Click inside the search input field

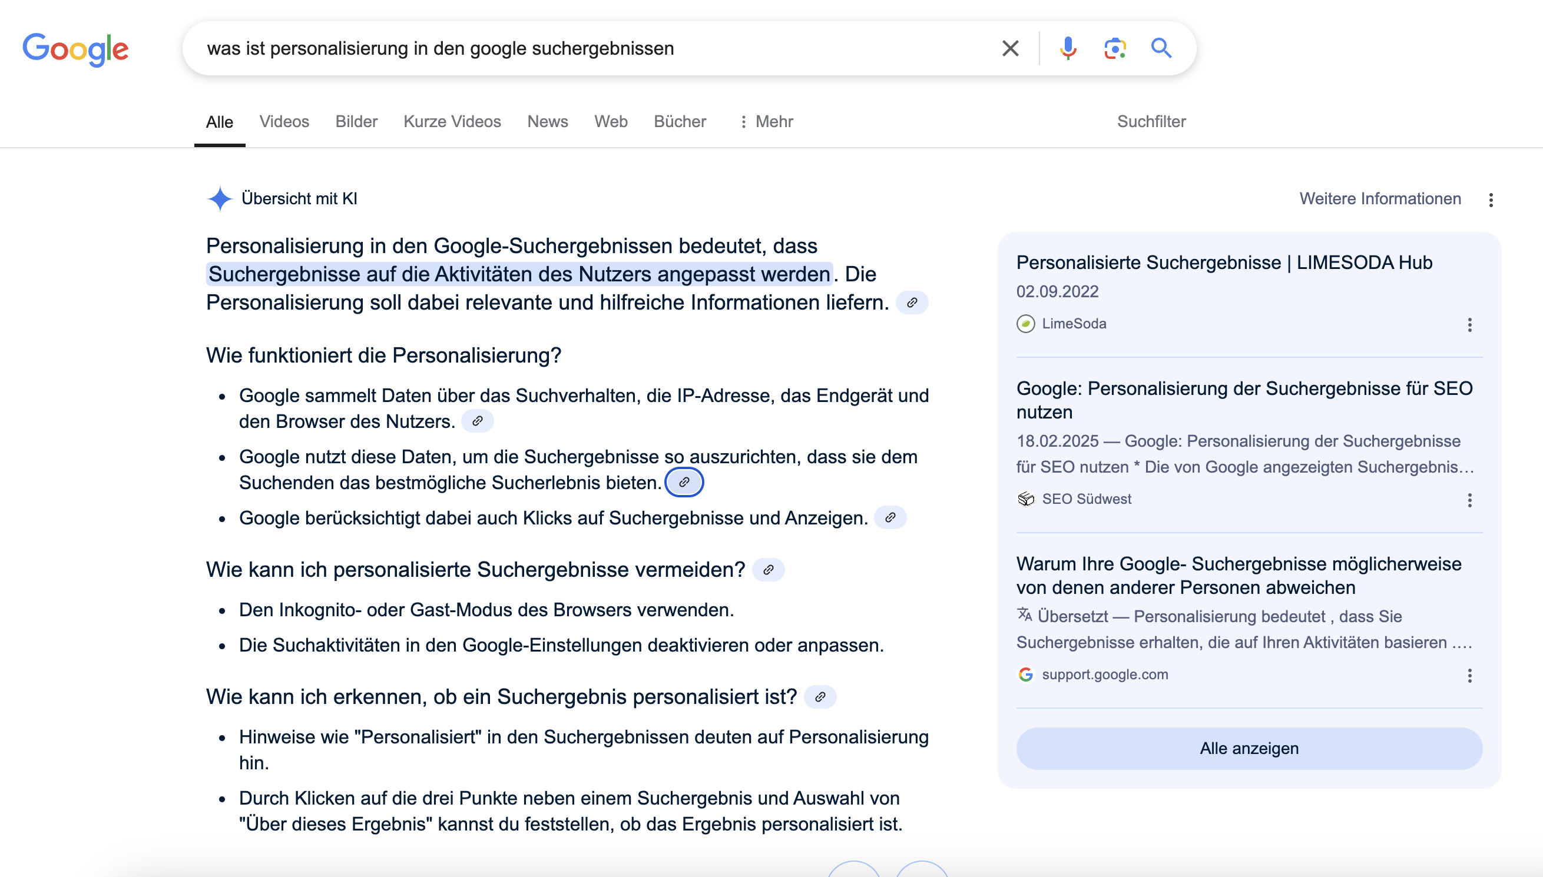(542, 48)
